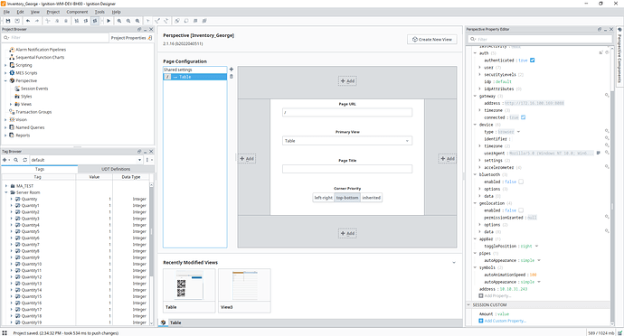Click the Save project toolbar icon
Image resolution: width=624 pixels, height=336 pixels.
[x=7, y=21]
